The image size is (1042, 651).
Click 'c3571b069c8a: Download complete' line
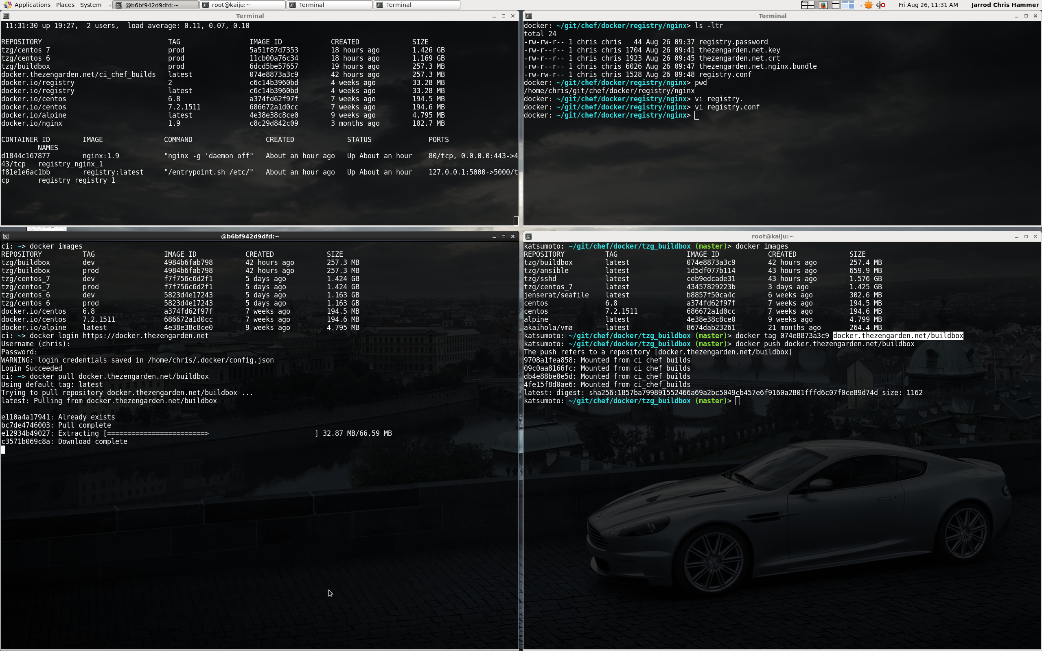[x=64, y=442]
